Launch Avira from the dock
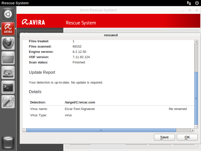Screen dimensions: 201x151 coord(8,29)
